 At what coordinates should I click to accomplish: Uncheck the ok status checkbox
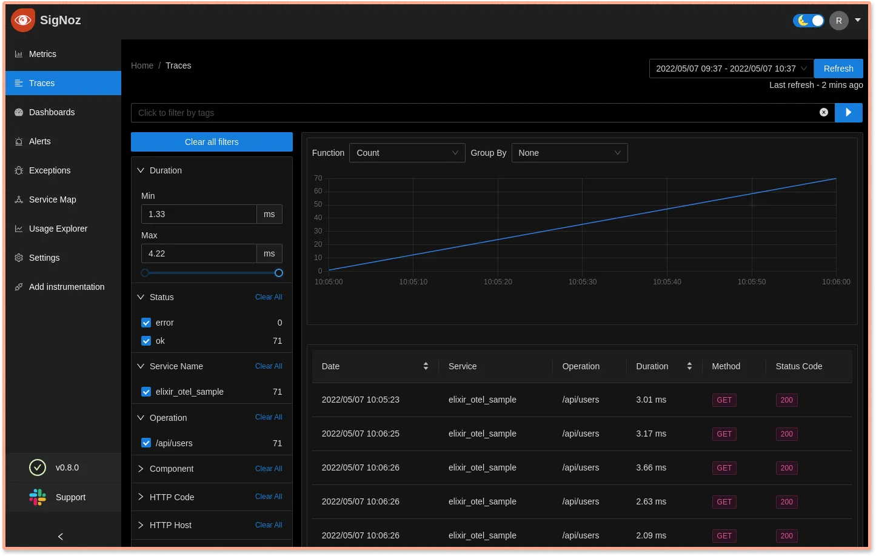tap(146, 341)
